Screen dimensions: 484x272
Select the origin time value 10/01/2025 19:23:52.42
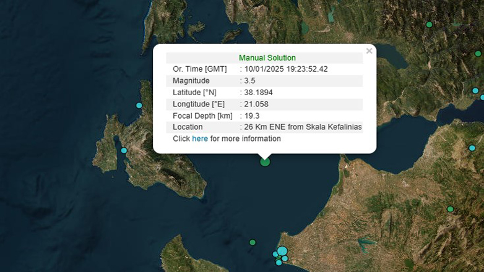(x=286, y=69)
